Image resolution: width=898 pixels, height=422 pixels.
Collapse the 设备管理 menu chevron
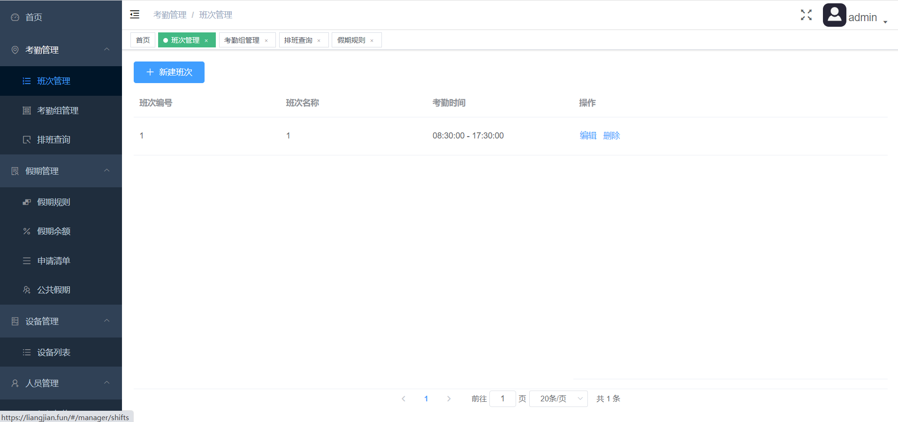(x=107, y=321)
